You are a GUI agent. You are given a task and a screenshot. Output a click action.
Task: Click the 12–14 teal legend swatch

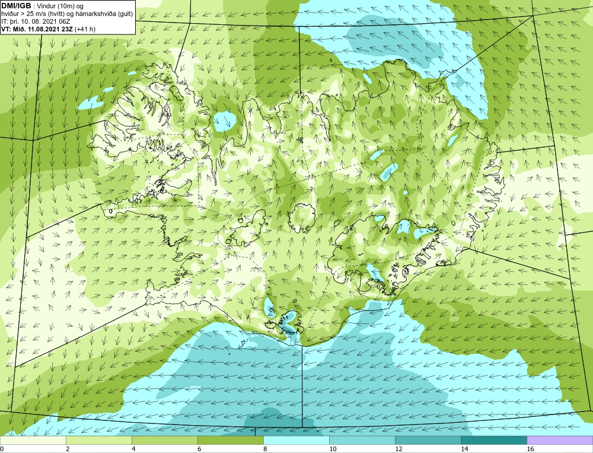(x=428, y=440)
